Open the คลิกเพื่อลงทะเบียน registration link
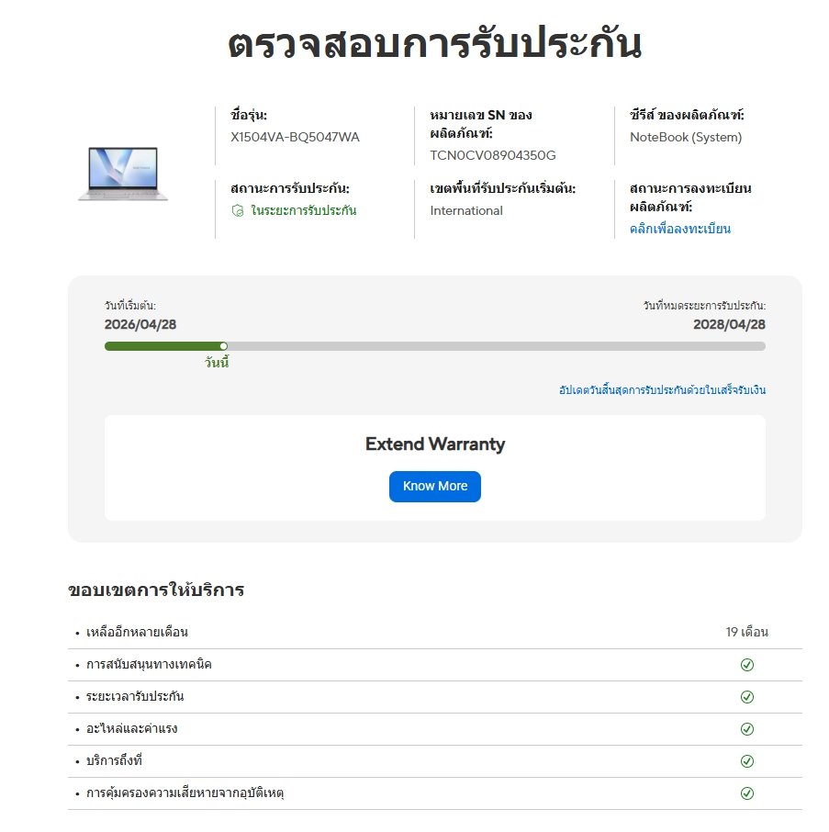 pyautogui.click(x=680, y=229)
